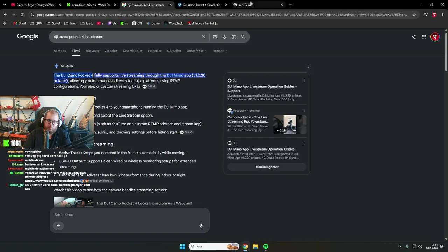Expand the DJI +3 sources chip

tap(187, 132)
